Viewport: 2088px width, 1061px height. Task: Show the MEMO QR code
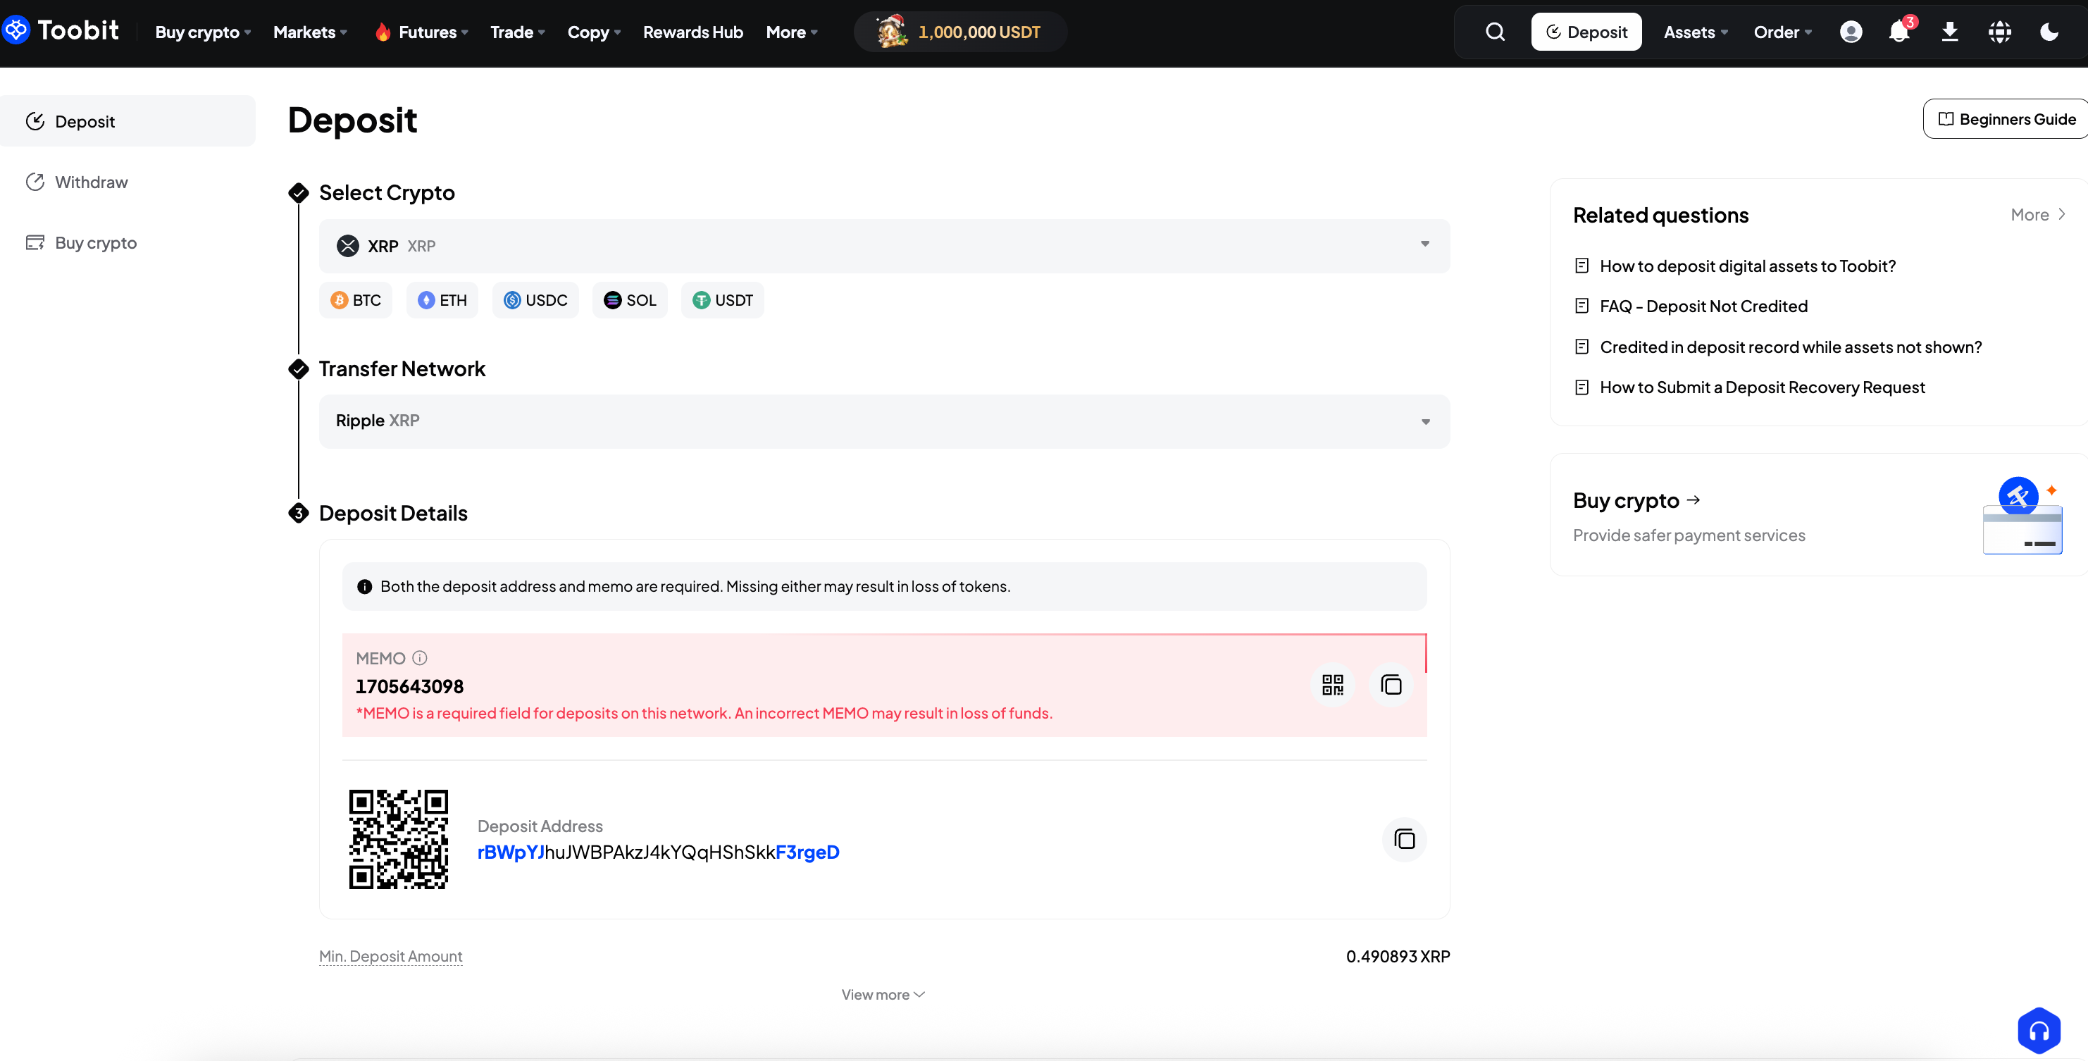pyautogui.click(x=1331, y=685)
